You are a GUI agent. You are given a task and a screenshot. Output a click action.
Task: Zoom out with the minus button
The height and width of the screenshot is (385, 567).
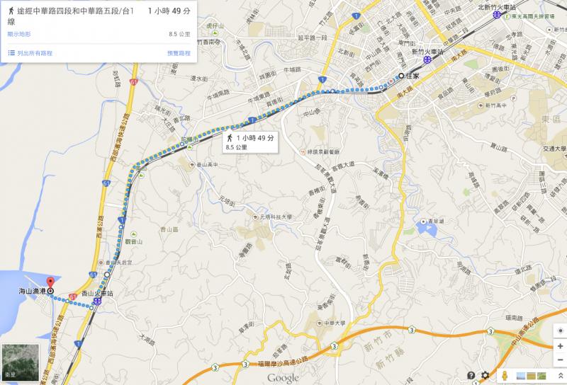click(560, 360)
